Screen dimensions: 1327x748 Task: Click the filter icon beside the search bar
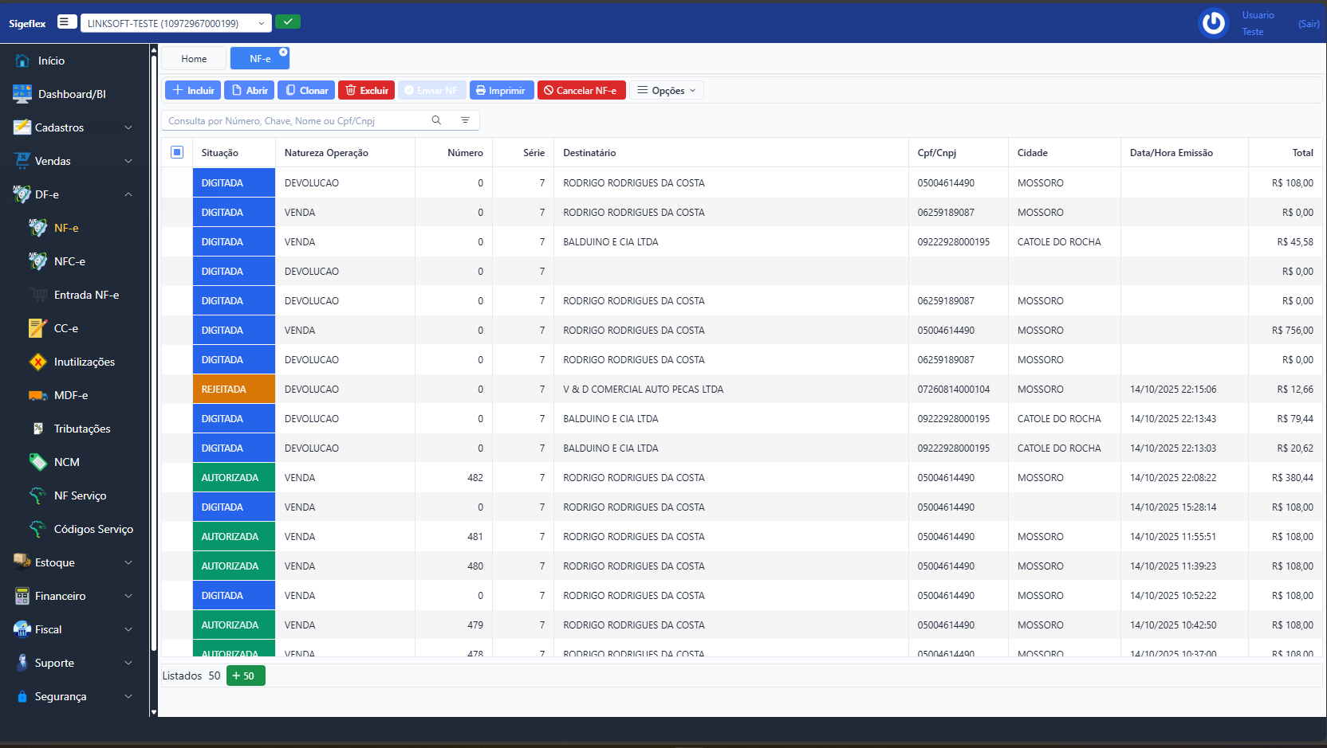tap(466, 119)
